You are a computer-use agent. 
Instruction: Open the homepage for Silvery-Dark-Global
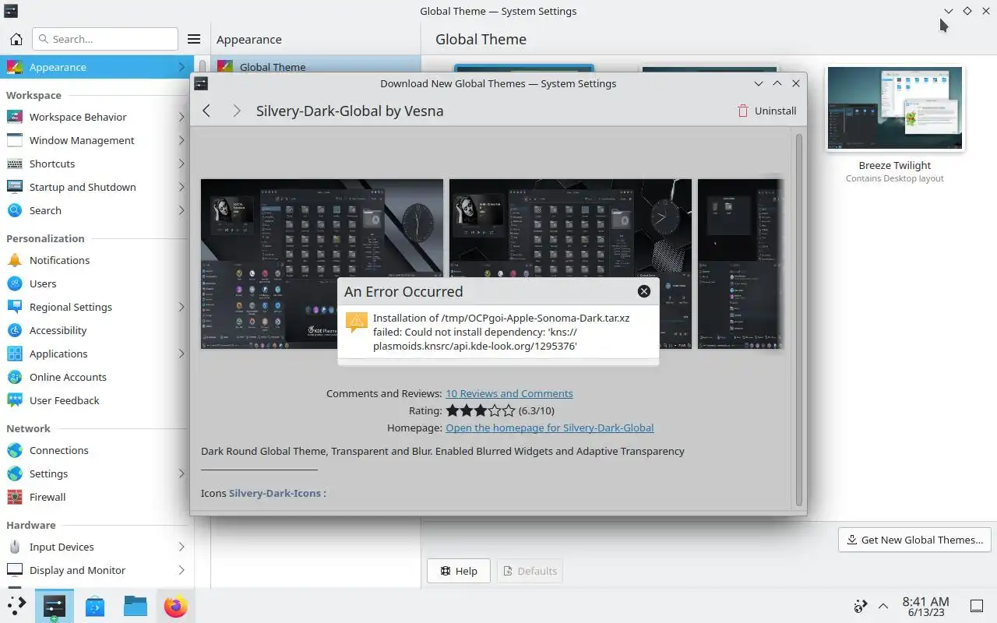click(x=549, y=428)
